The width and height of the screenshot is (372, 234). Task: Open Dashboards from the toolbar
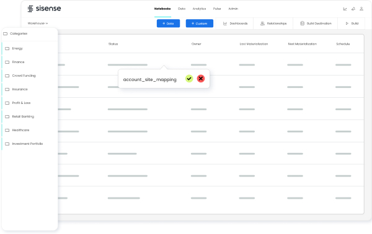235,24
